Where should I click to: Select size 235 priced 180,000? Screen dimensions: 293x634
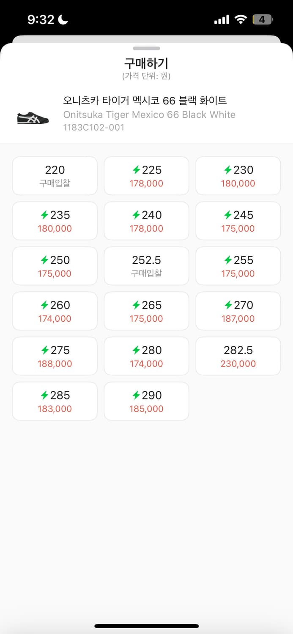tap(55, 221)
